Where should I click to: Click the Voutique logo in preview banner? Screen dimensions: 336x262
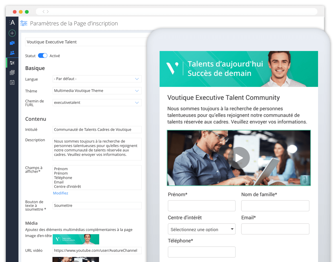point(172,68)
